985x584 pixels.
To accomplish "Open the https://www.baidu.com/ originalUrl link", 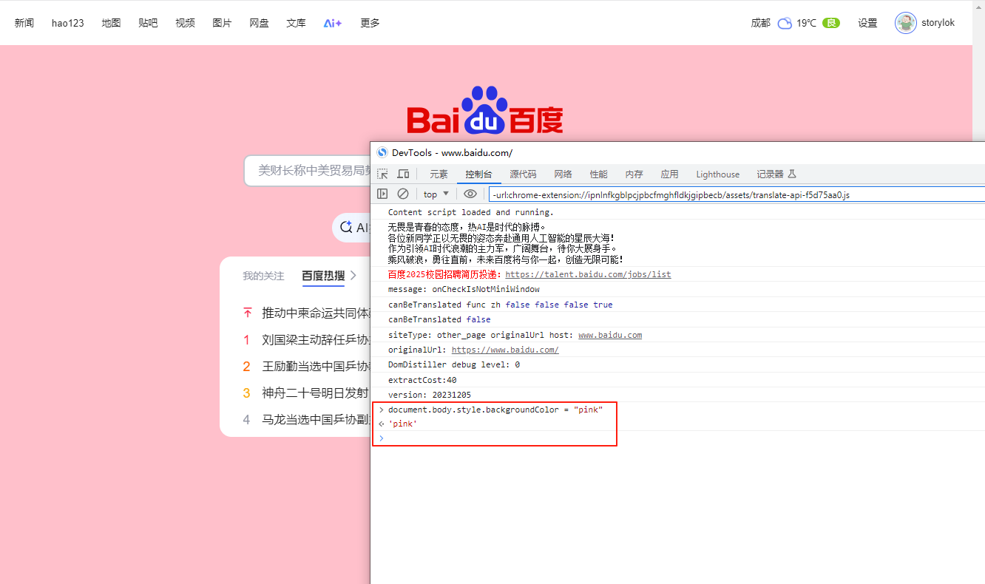I will pos(505,350).
